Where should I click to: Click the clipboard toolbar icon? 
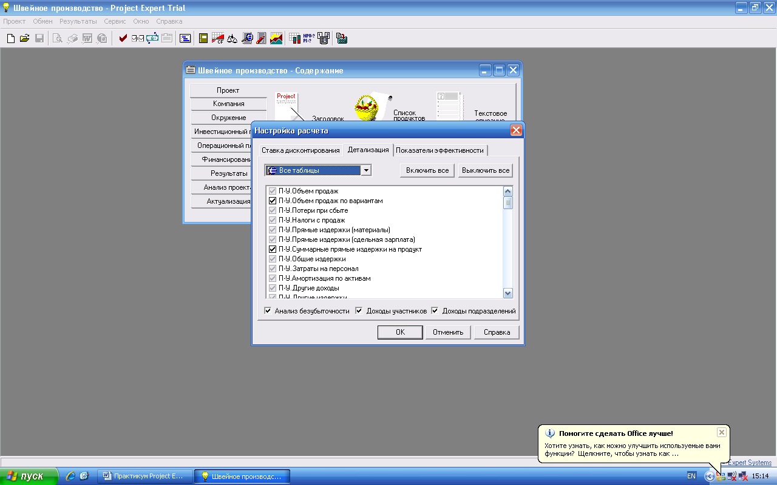pos(166,38)
